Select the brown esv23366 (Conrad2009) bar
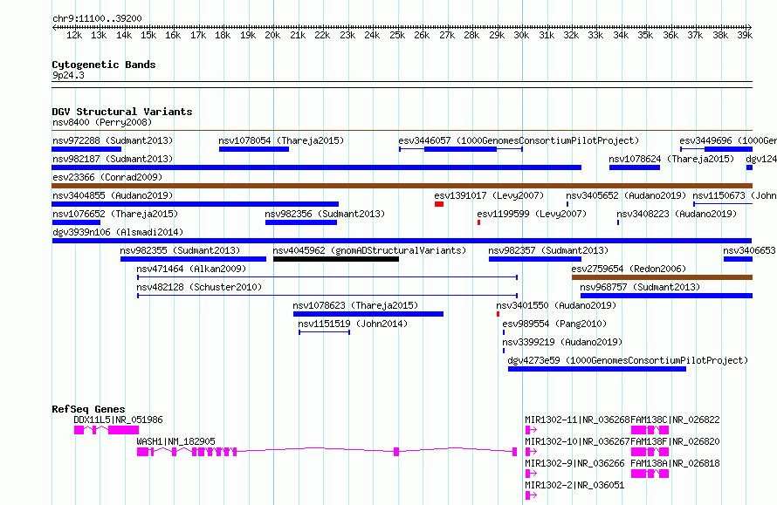This screenshot has height=505, width=777. [x=402, y=186]
